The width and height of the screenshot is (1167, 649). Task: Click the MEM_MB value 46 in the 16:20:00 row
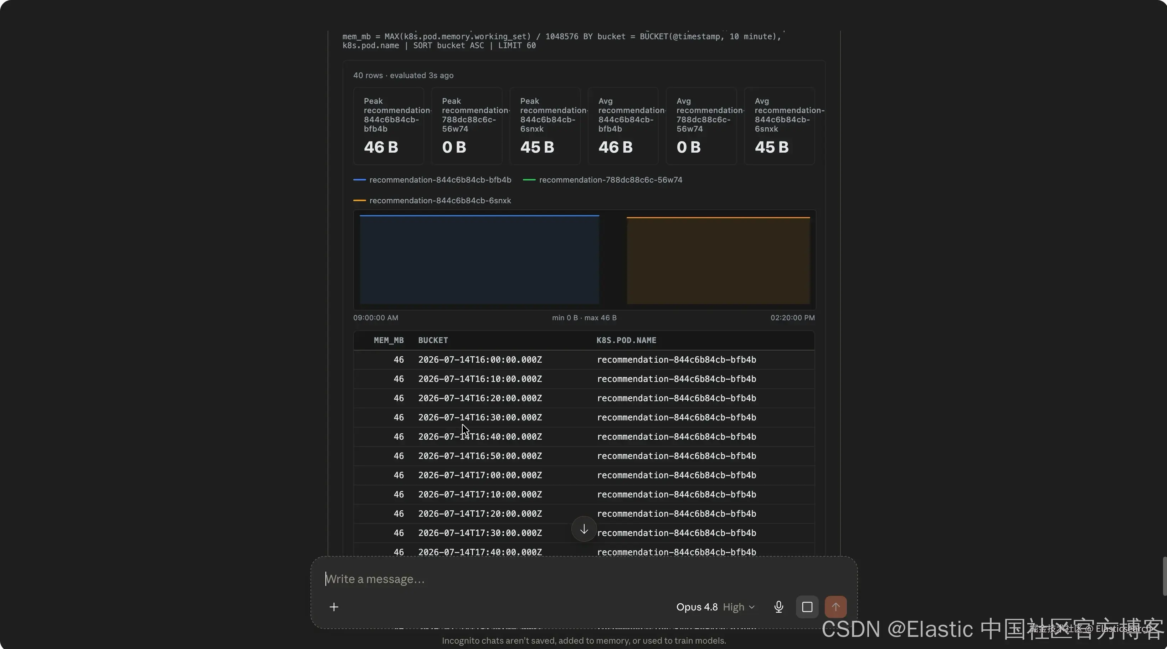(399, 398)
